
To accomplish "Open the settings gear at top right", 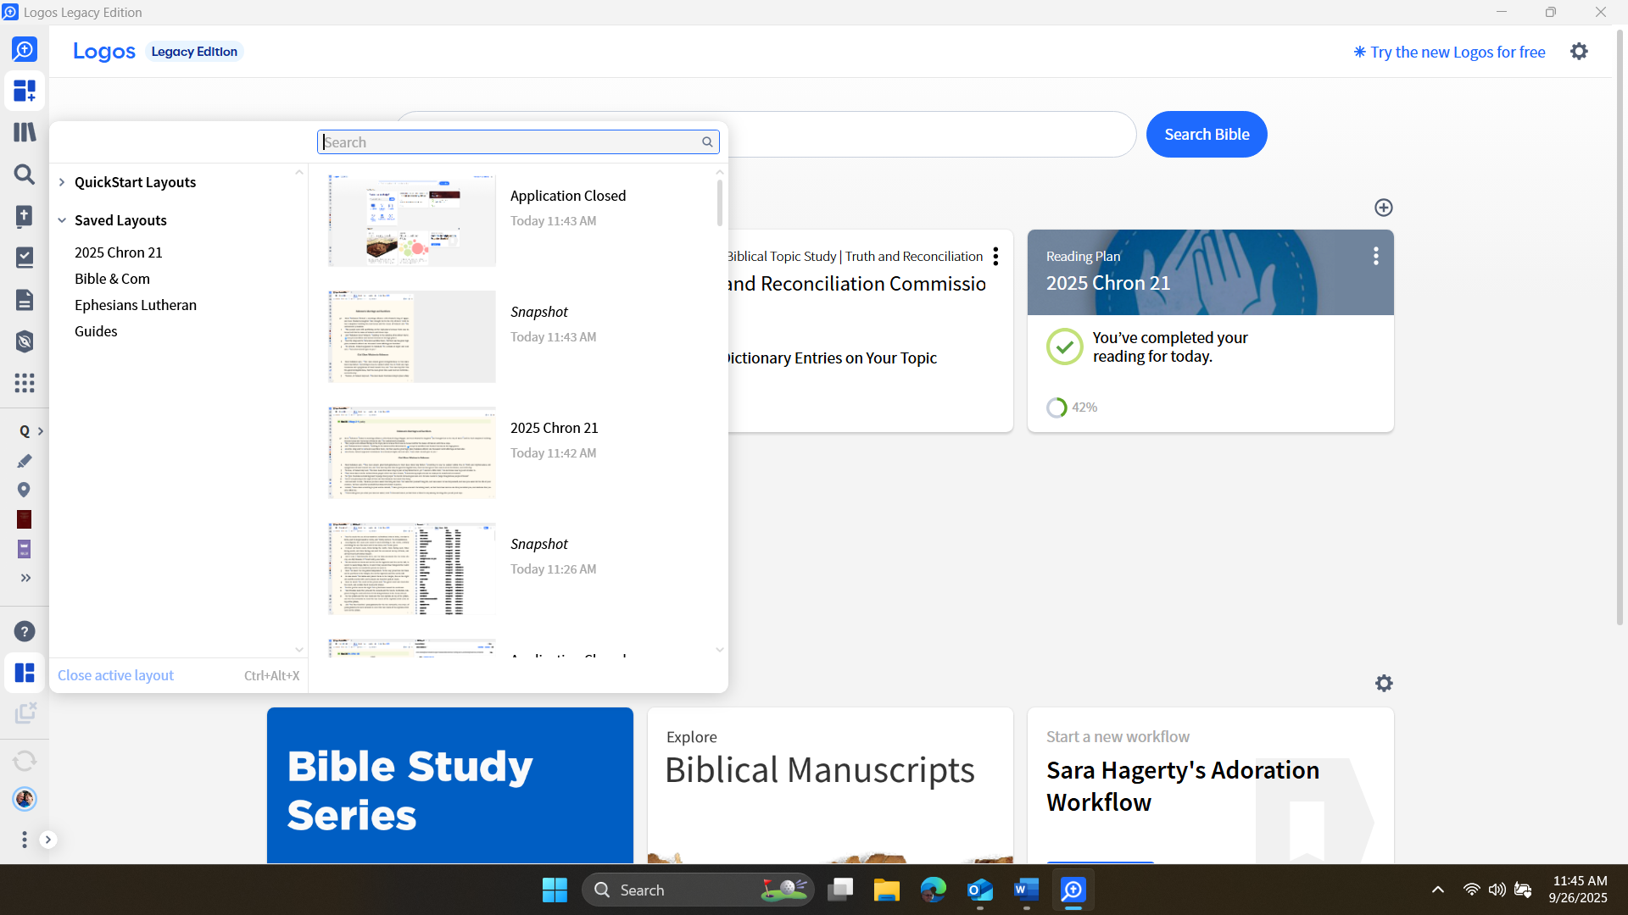I will tap(1579, 52).
